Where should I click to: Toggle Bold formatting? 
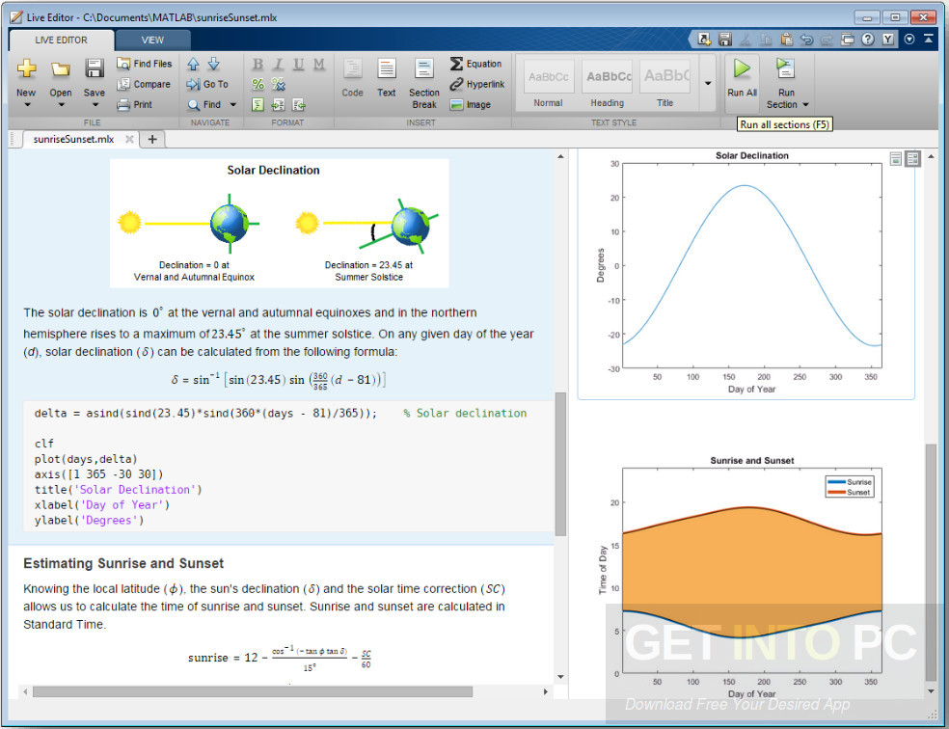click(x=258, y=65)
